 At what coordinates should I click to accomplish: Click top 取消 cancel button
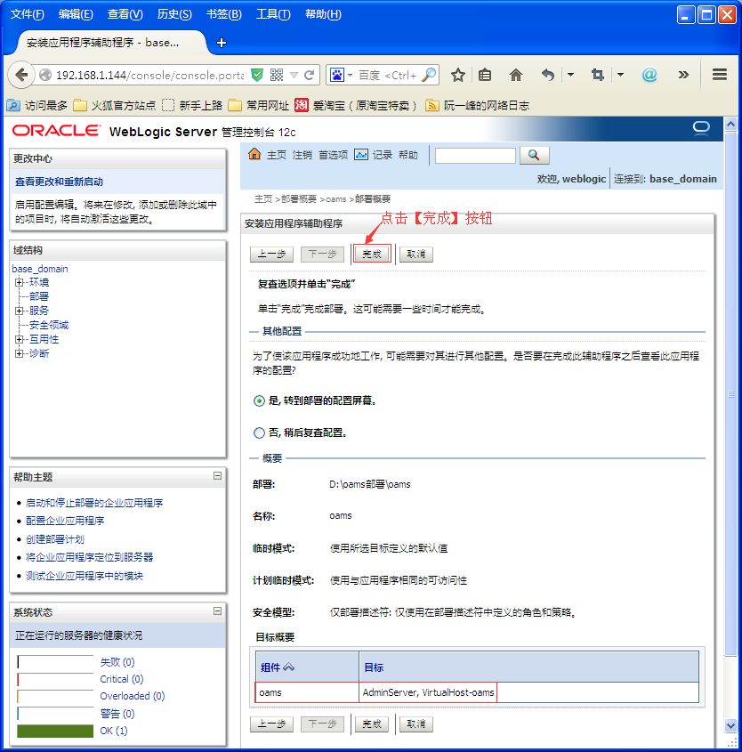416,255
